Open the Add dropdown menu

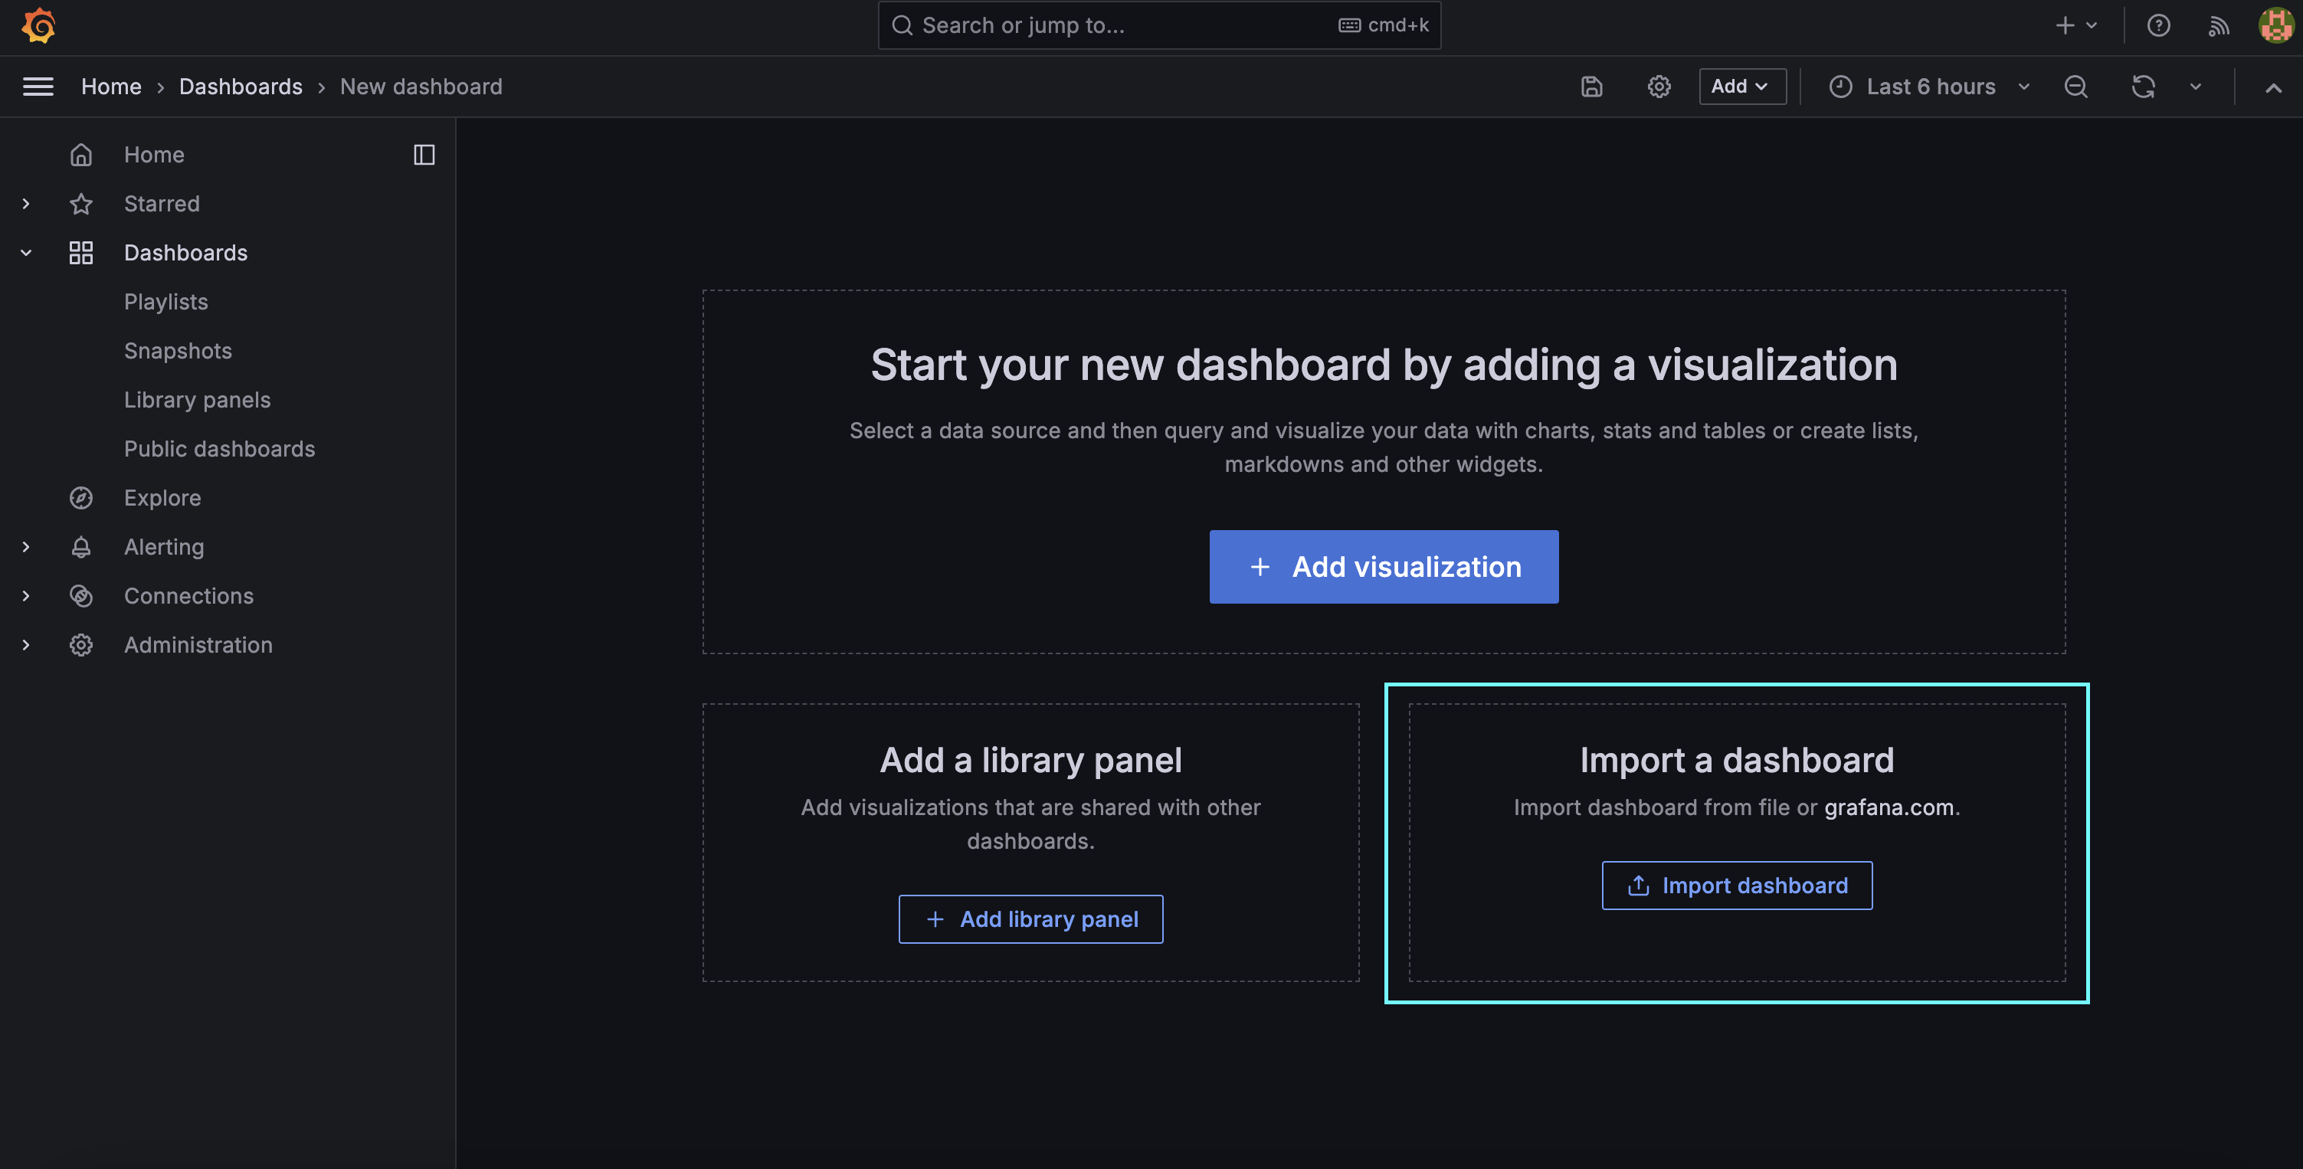1741,87
